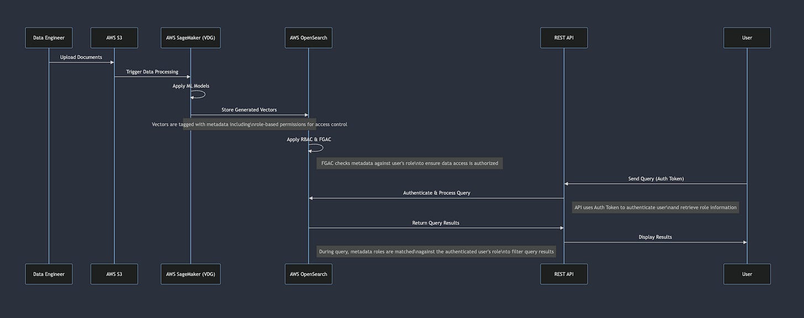
Task: Select the 'Upload Documents' message label
Action: (81, 57)
